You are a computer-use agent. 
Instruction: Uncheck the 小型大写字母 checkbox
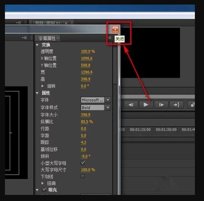coord(83,163)
